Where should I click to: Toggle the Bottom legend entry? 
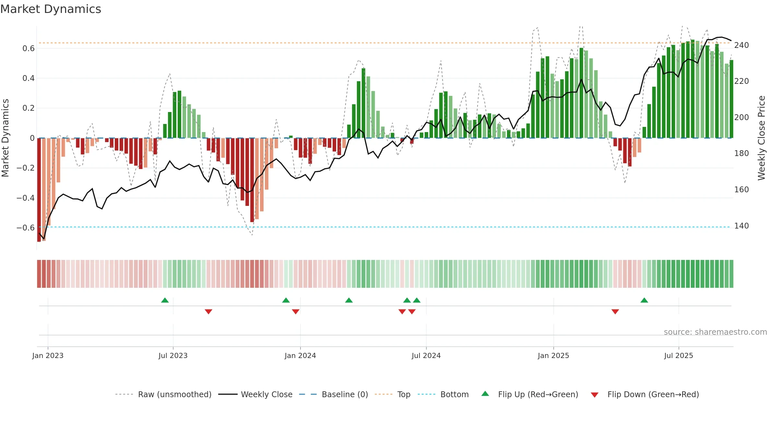point(443,394)
